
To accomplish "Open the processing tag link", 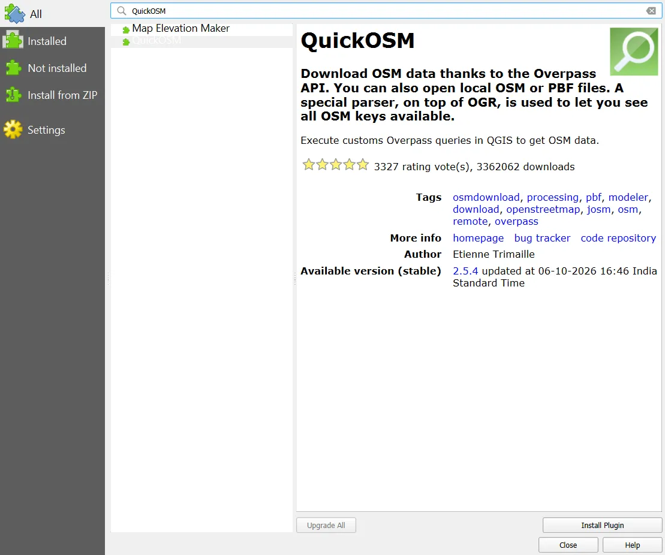I will point(552,197).
